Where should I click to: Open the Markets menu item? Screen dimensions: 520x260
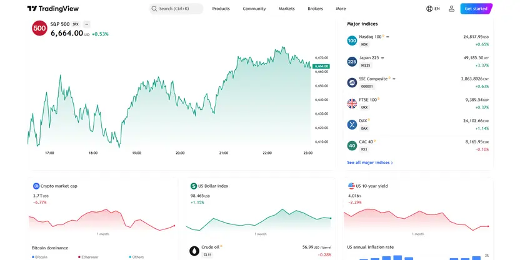287,9
